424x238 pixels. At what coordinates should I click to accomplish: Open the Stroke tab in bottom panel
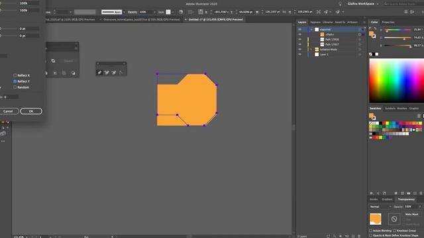[374, 199]
